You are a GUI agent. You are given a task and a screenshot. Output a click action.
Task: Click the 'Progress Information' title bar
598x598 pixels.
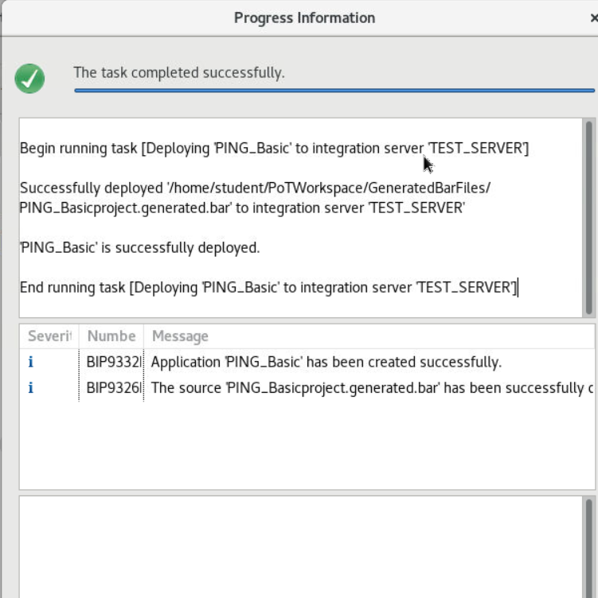point(304,17)
